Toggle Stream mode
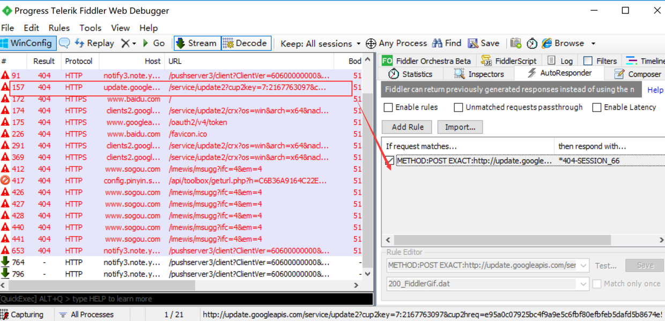 [197, 43]
